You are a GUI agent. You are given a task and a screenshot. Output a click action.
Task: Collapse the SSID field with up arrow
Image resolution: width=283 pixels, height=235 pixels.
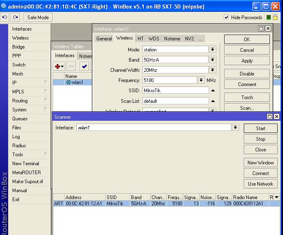pyautogui.click(x=213, y=90)
